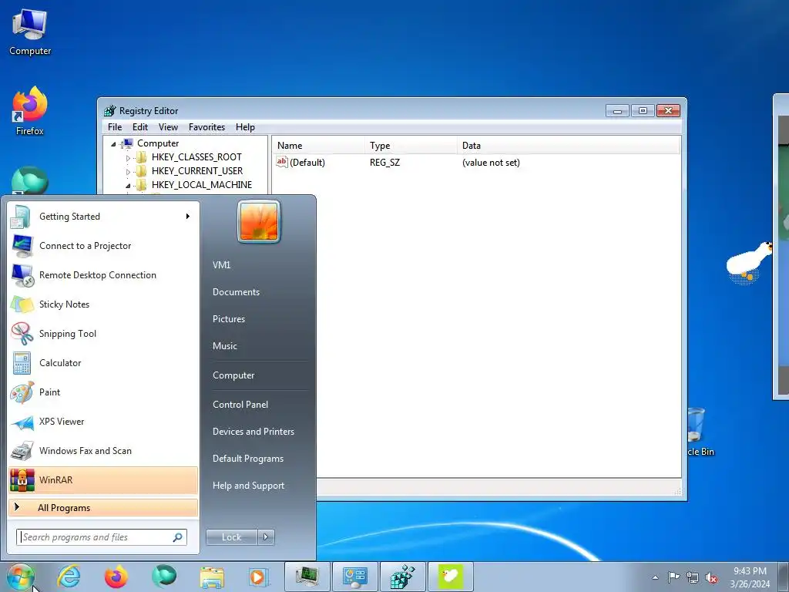Open the teal sphere browser taskbar icon

(164, 577)
